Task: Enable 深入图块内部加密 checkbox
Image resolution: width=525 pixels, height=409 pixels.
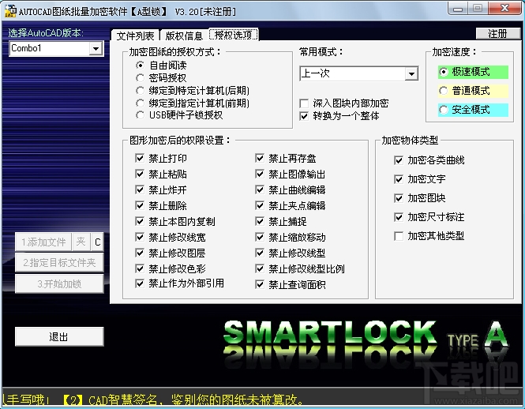Action: click(x=304, y=103)
